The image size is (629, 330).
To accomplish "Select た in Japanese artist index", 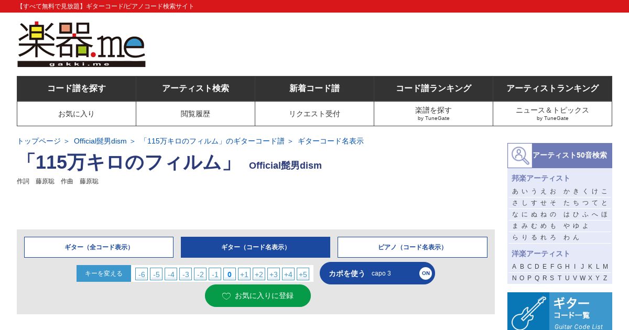I will point(567,203).
